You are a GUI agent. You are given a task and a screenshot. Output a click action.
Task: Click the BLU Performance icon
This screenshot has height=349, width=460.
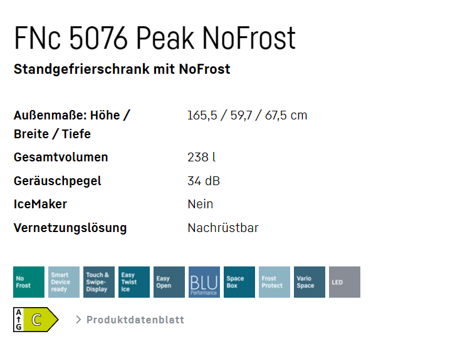click(204, 282)
